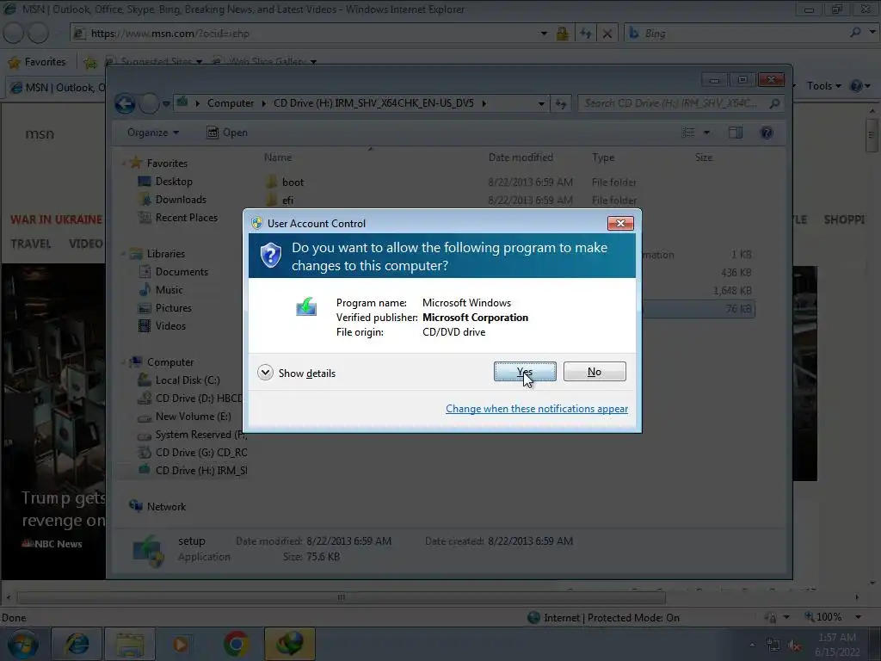Click Explorer back arrow button
This screenshot has width=881, height=661.
click(x=125, y=103)
